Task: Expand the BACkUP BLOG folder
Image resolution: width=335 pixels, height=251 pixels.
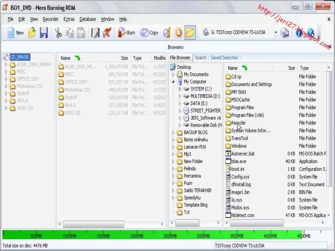Action: [x=173, y=133]
